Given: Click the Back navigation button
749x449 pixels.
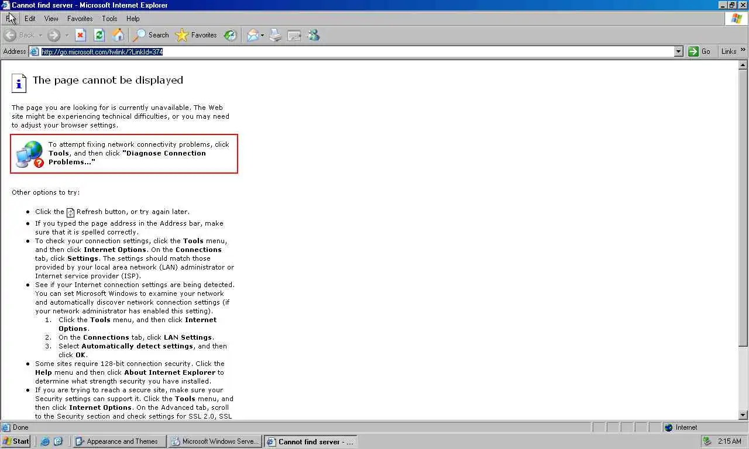Looking at the screenshot, I should coord(19,35).
